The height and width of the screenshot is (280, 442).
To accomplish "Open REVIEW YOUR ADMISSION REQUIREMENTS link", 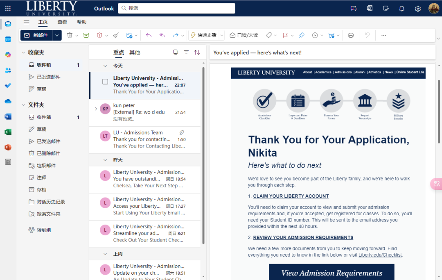I will click(303, 238).
